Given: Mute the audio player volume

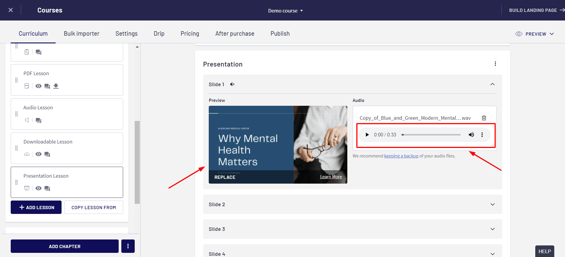Looking at the screenshot, I should [471, 135].
